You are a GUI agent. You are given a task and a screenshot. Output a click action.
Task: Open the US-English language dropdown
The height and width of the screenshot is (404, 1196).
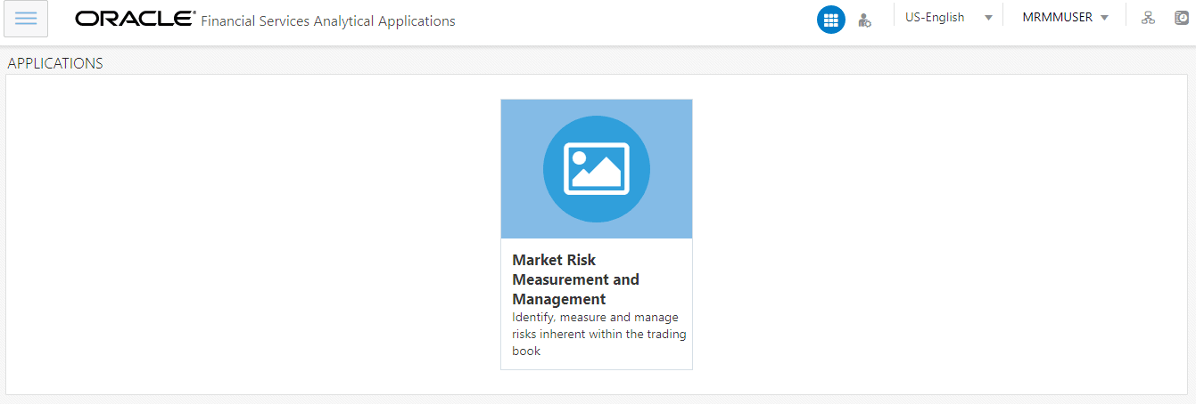(949, 18)
